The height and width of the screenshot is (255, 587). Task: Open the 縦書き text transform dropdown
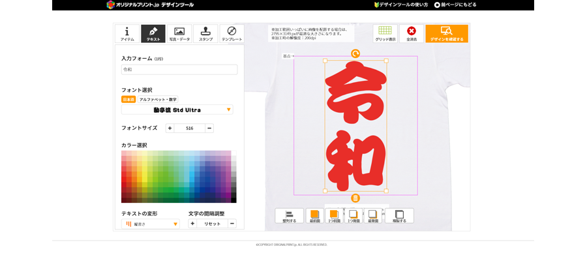(151, 224)
